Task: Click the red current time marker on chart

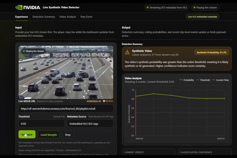Action: 136,113
